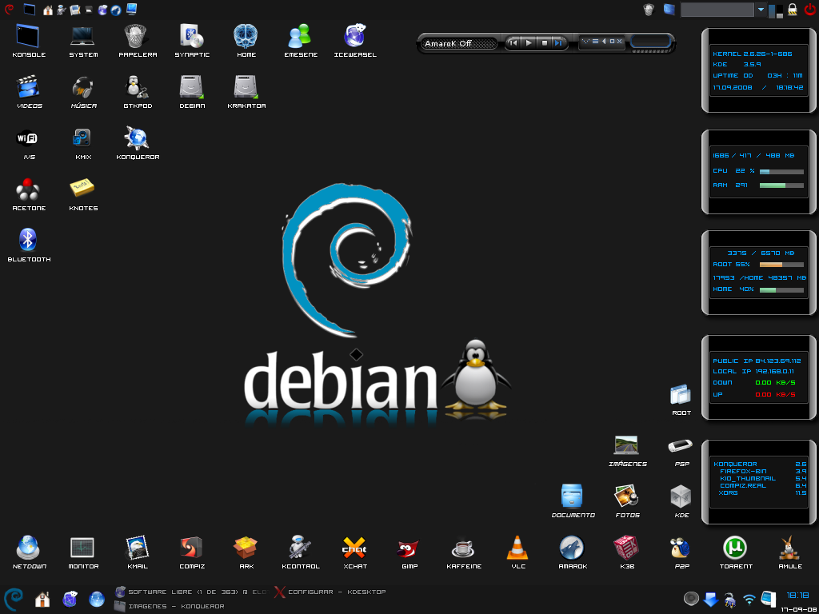Open the PSP device icon

click(x=681, y=446)
